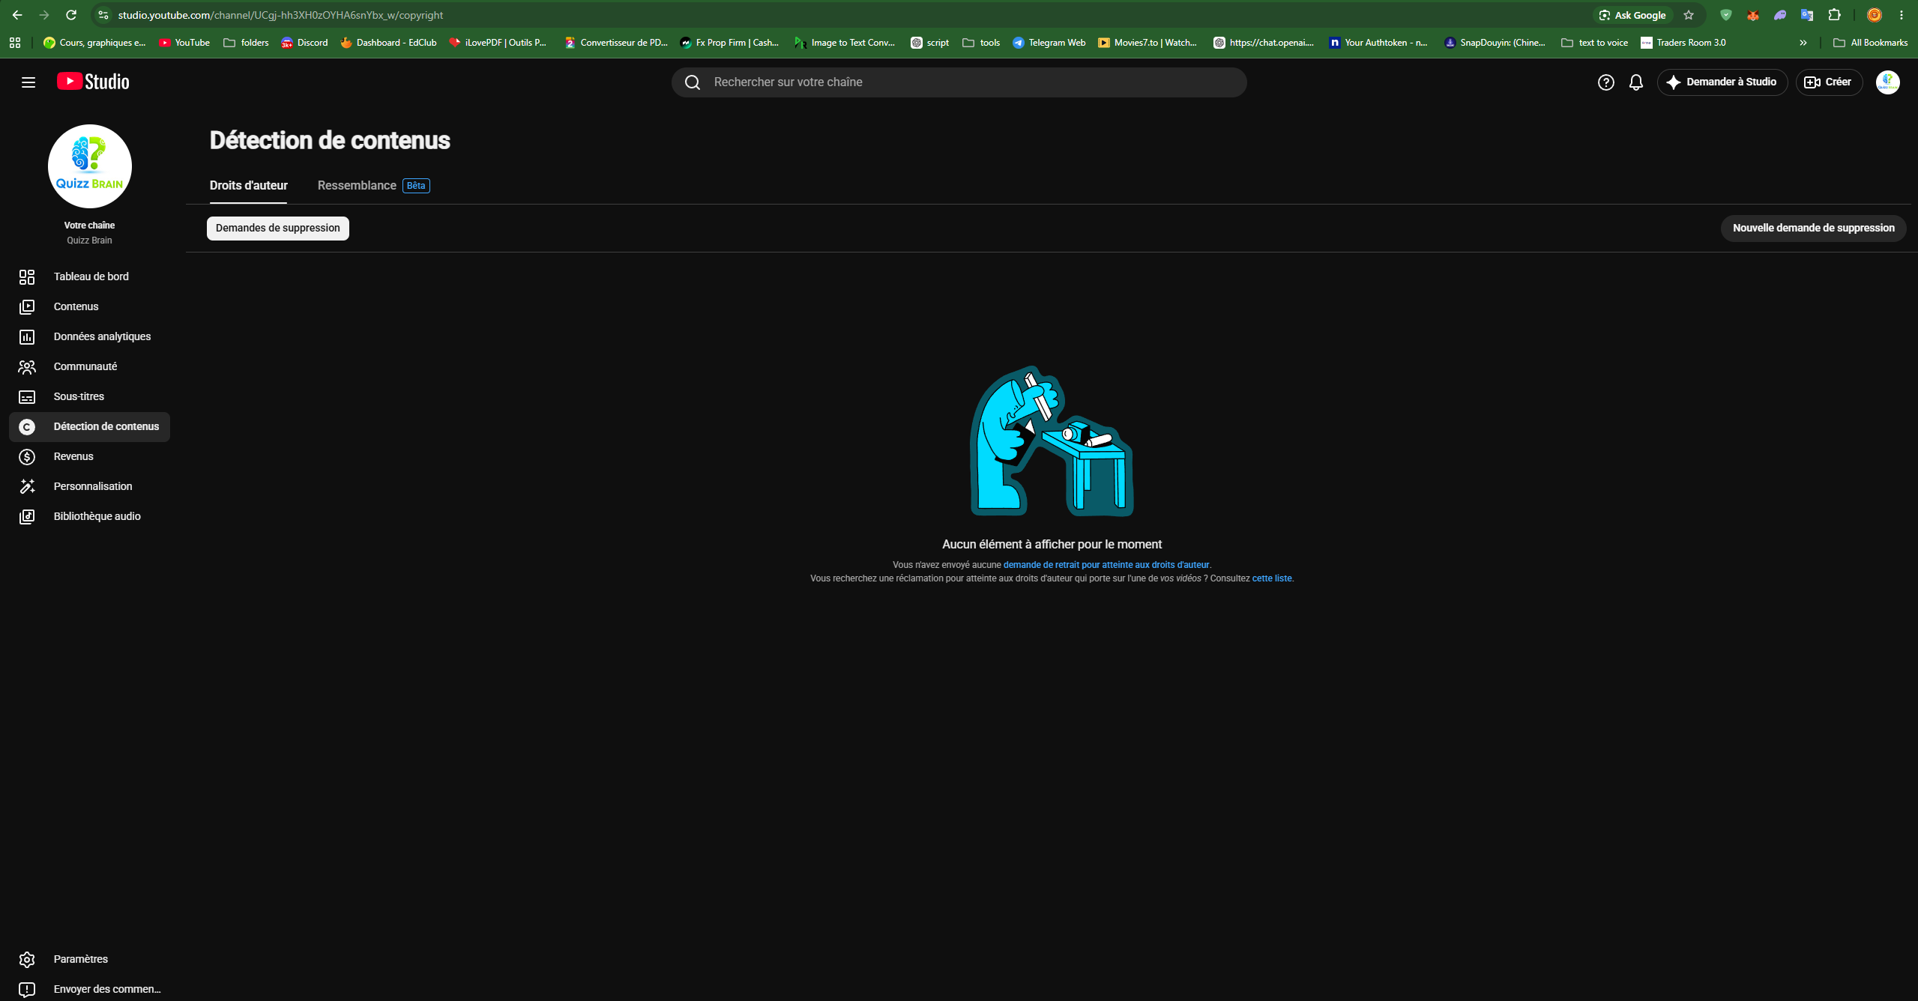Toggle the hamburger menu to collapse the sidebar
The width and height of the screenshot is (1918, 1001).
pos(28,82)
